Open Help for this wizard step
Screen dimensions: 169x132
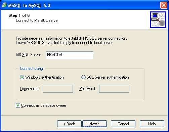152,124
